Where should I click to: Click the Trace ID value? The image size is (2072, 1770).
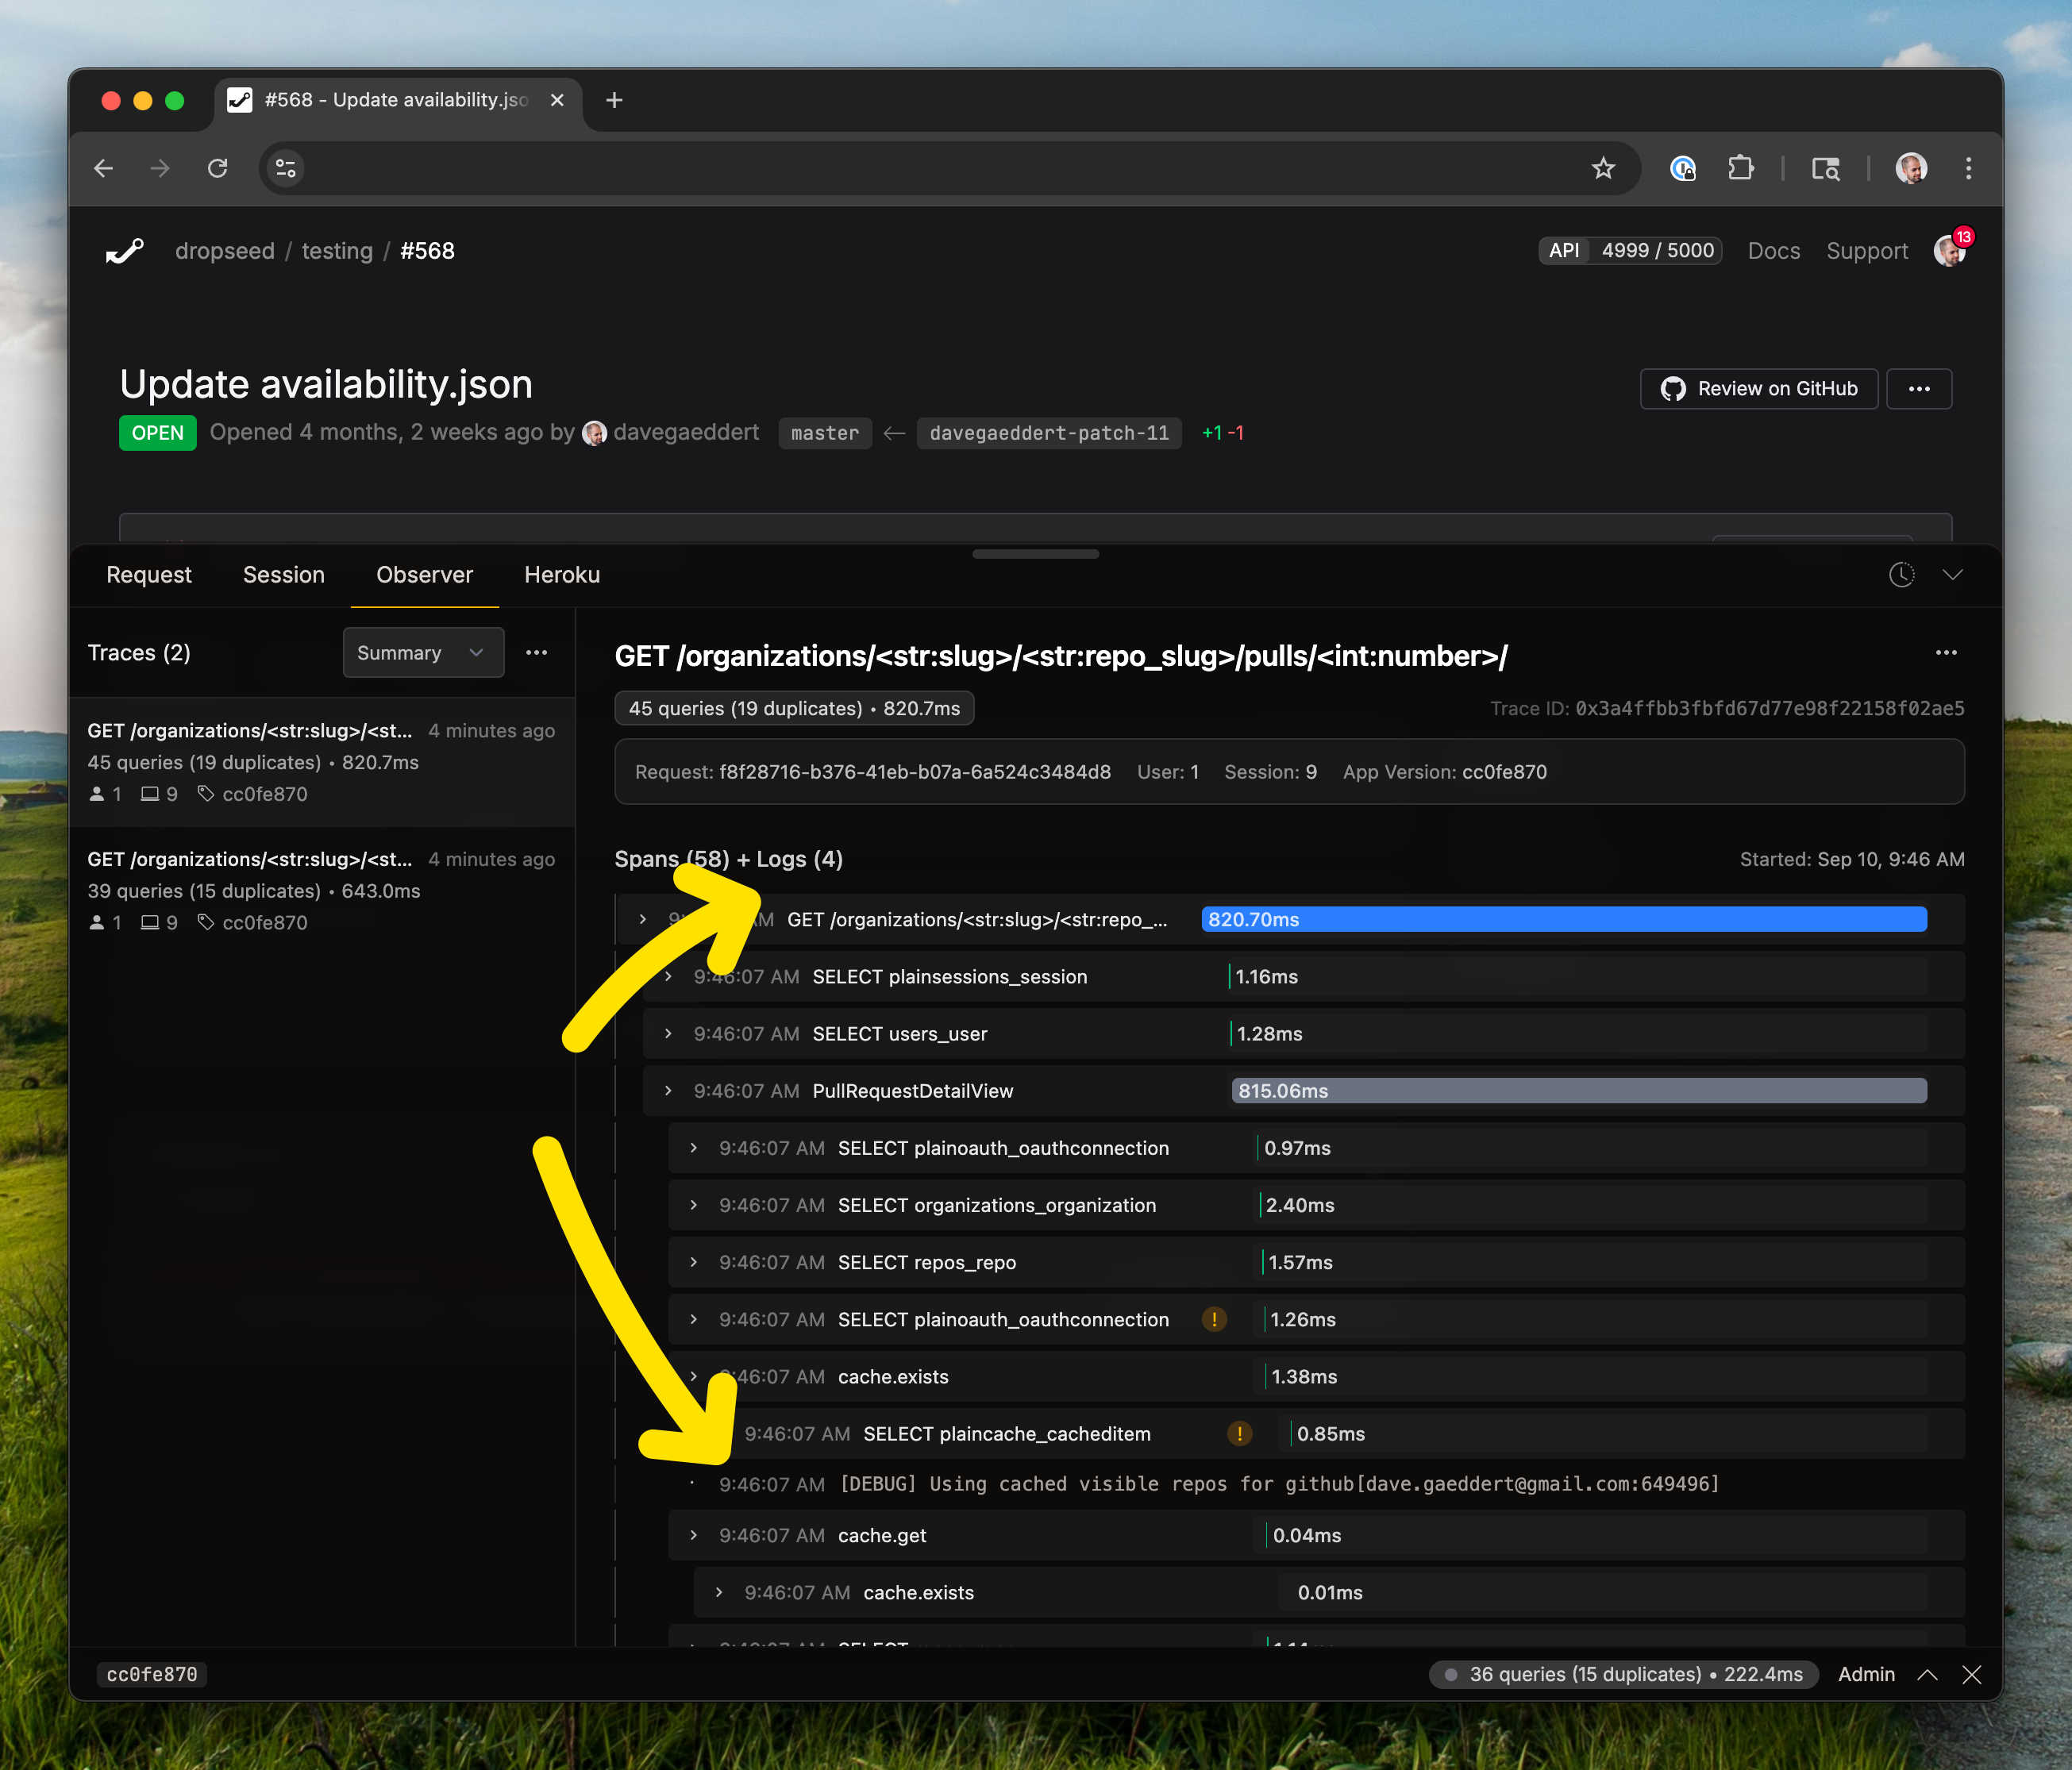[1769, 708]
